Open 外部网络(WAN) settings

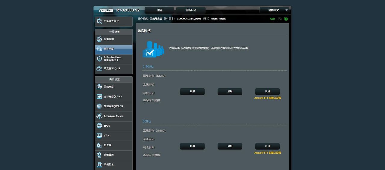tap(113, 106)
